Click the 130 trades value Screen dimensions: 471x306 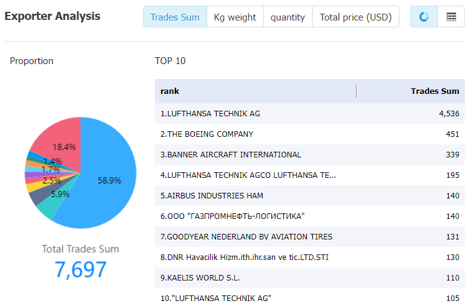(x=452, y=257)
